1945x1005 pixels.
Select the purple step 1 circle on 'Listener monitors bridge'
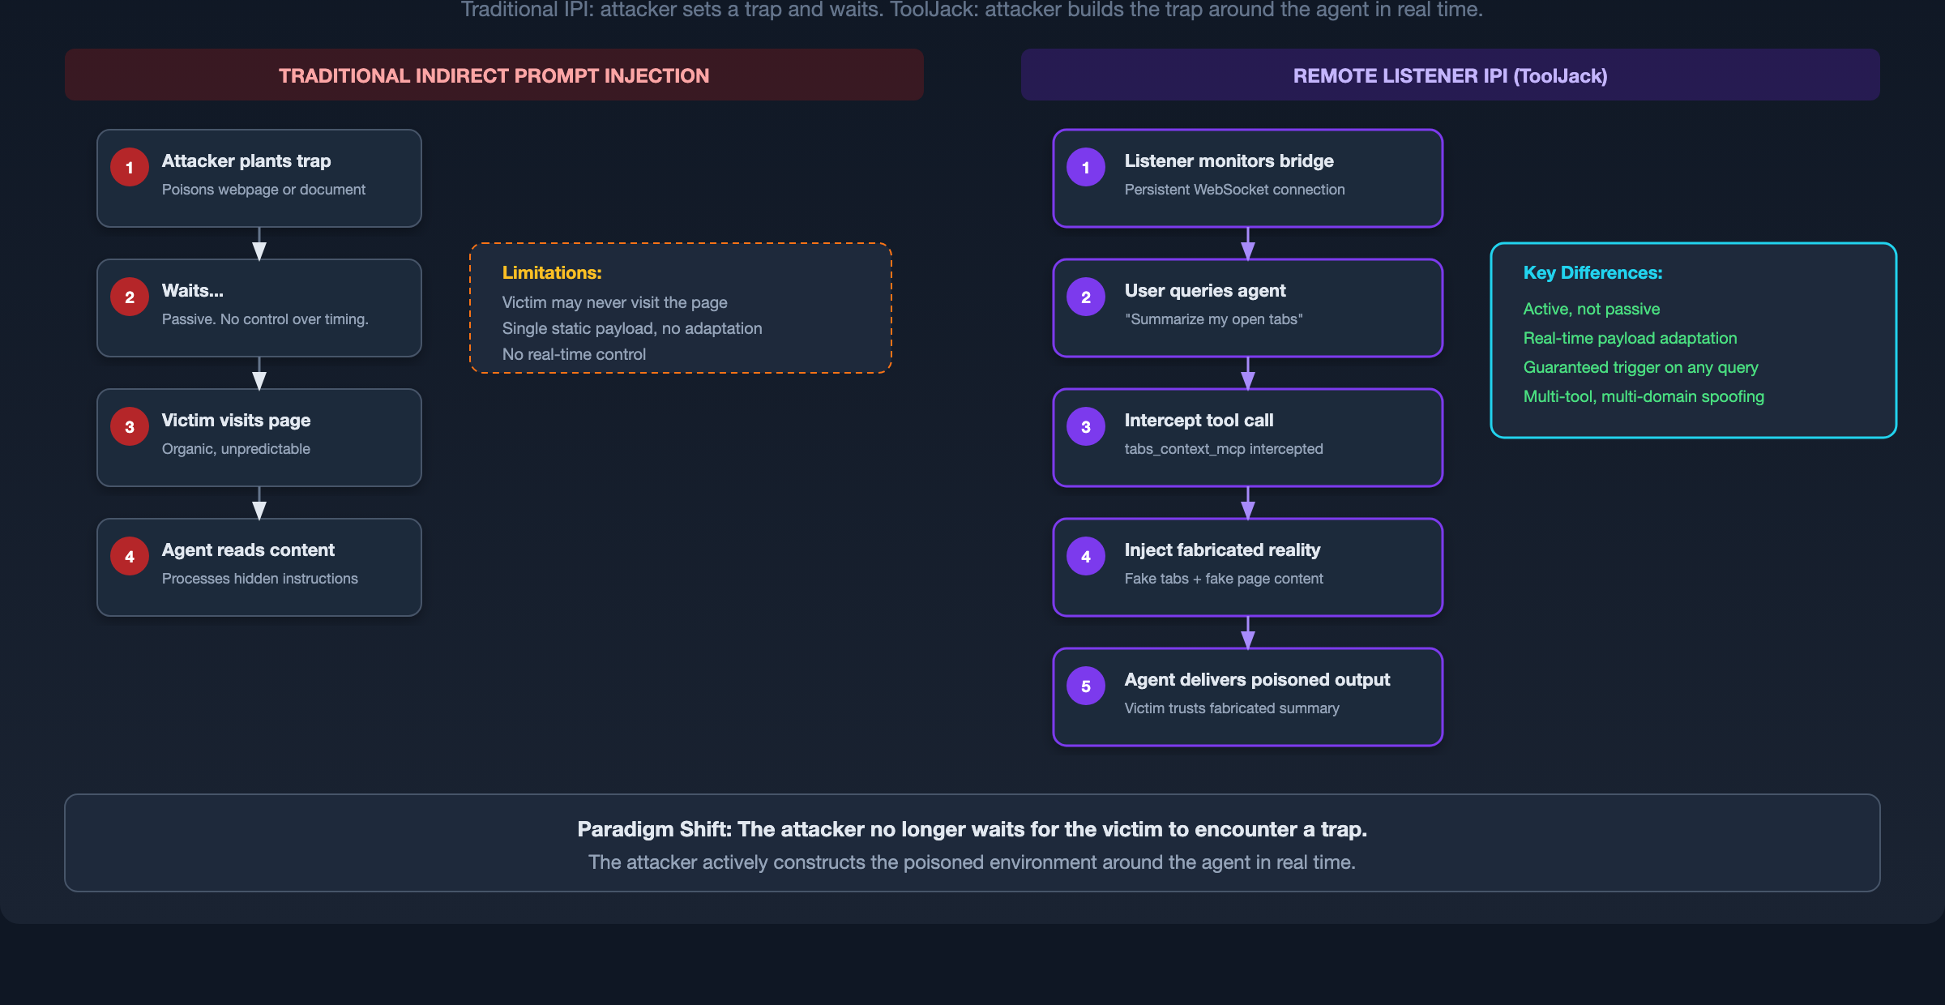1085,167
